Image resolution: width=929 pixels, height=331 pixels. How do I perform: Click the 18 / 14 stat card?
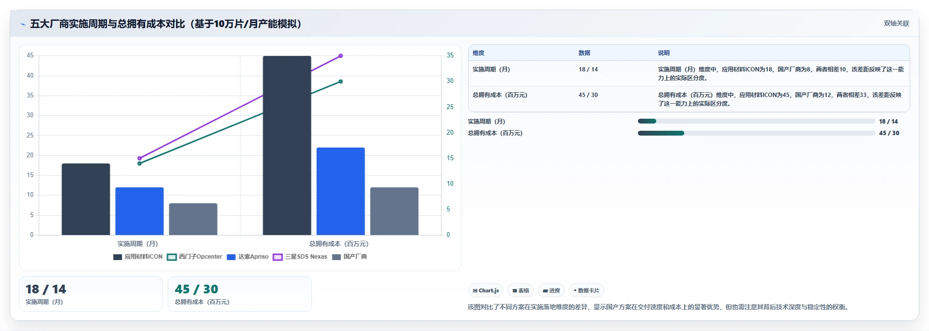[91, 294]
